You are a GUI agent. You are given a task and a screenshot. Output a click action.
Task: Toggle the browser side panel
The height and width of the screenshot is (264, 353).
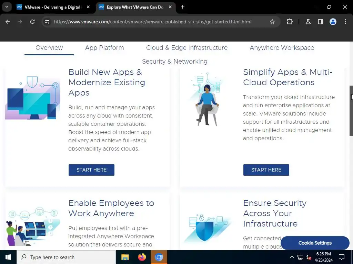pos(320,22)
